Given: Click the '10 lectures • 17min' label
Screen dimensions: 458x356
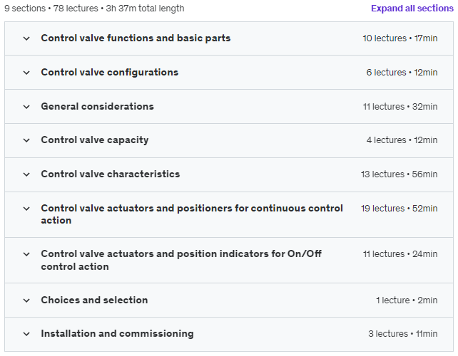Looking at the screenshot, I should coord(400,38).
